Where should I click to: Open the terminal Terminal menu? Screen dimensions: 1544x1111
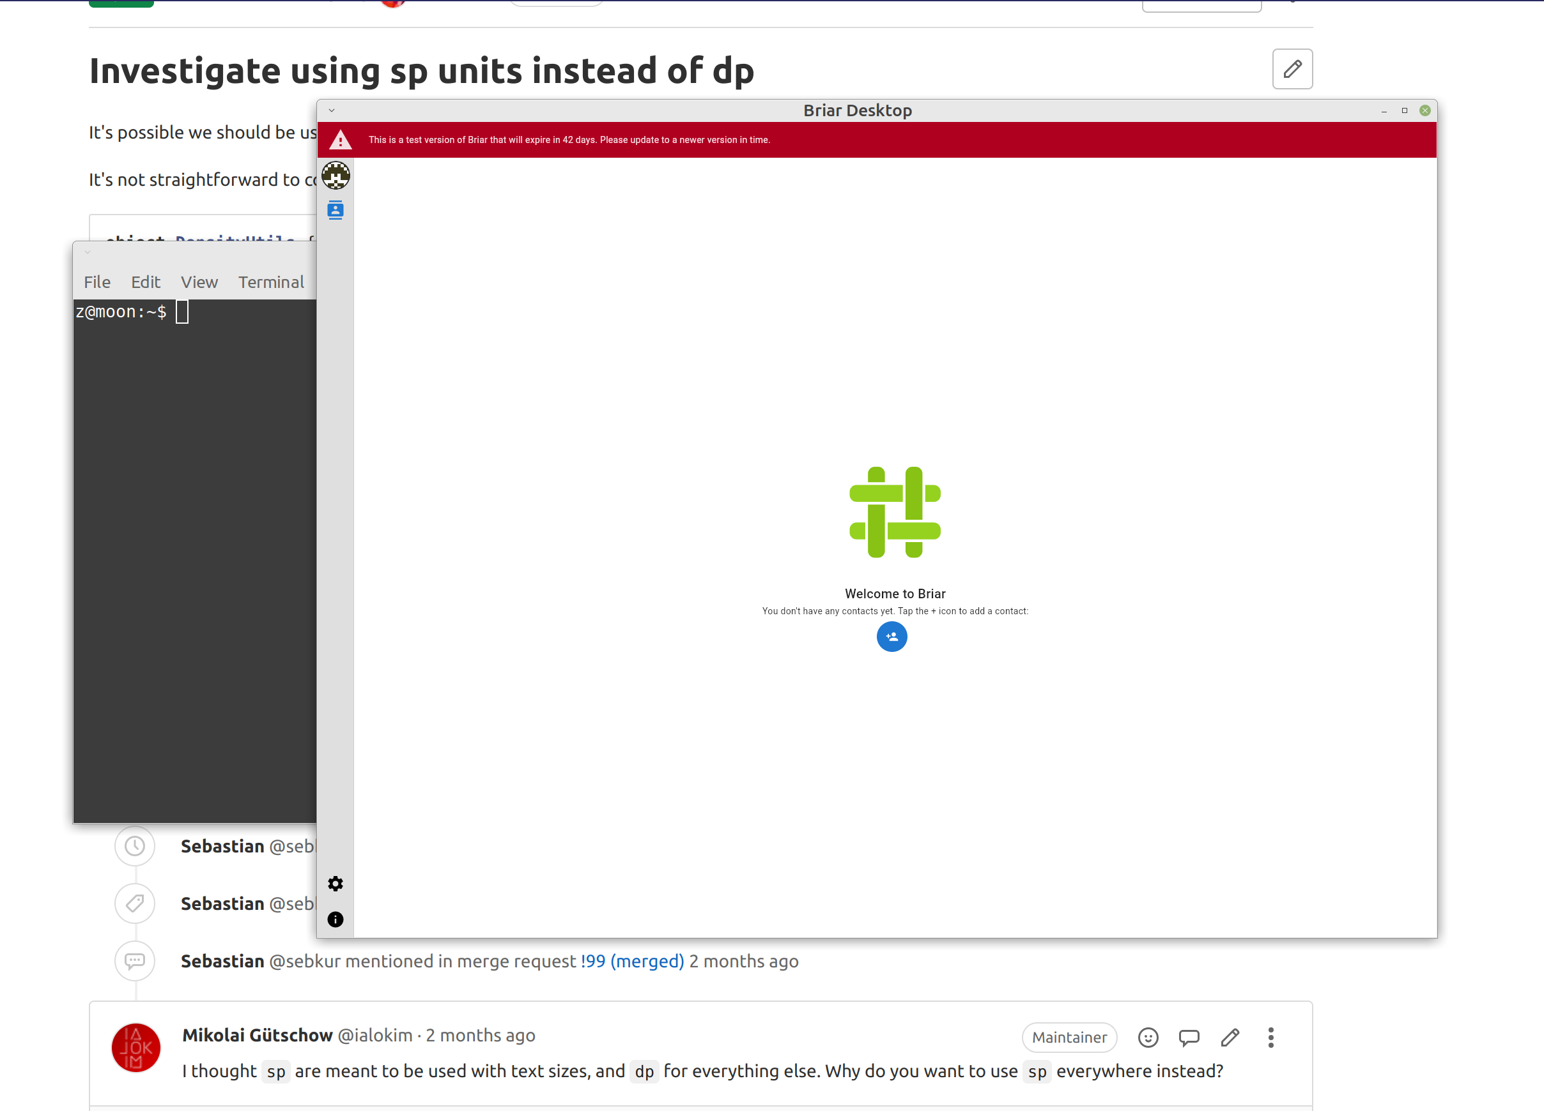pos(271,282)
